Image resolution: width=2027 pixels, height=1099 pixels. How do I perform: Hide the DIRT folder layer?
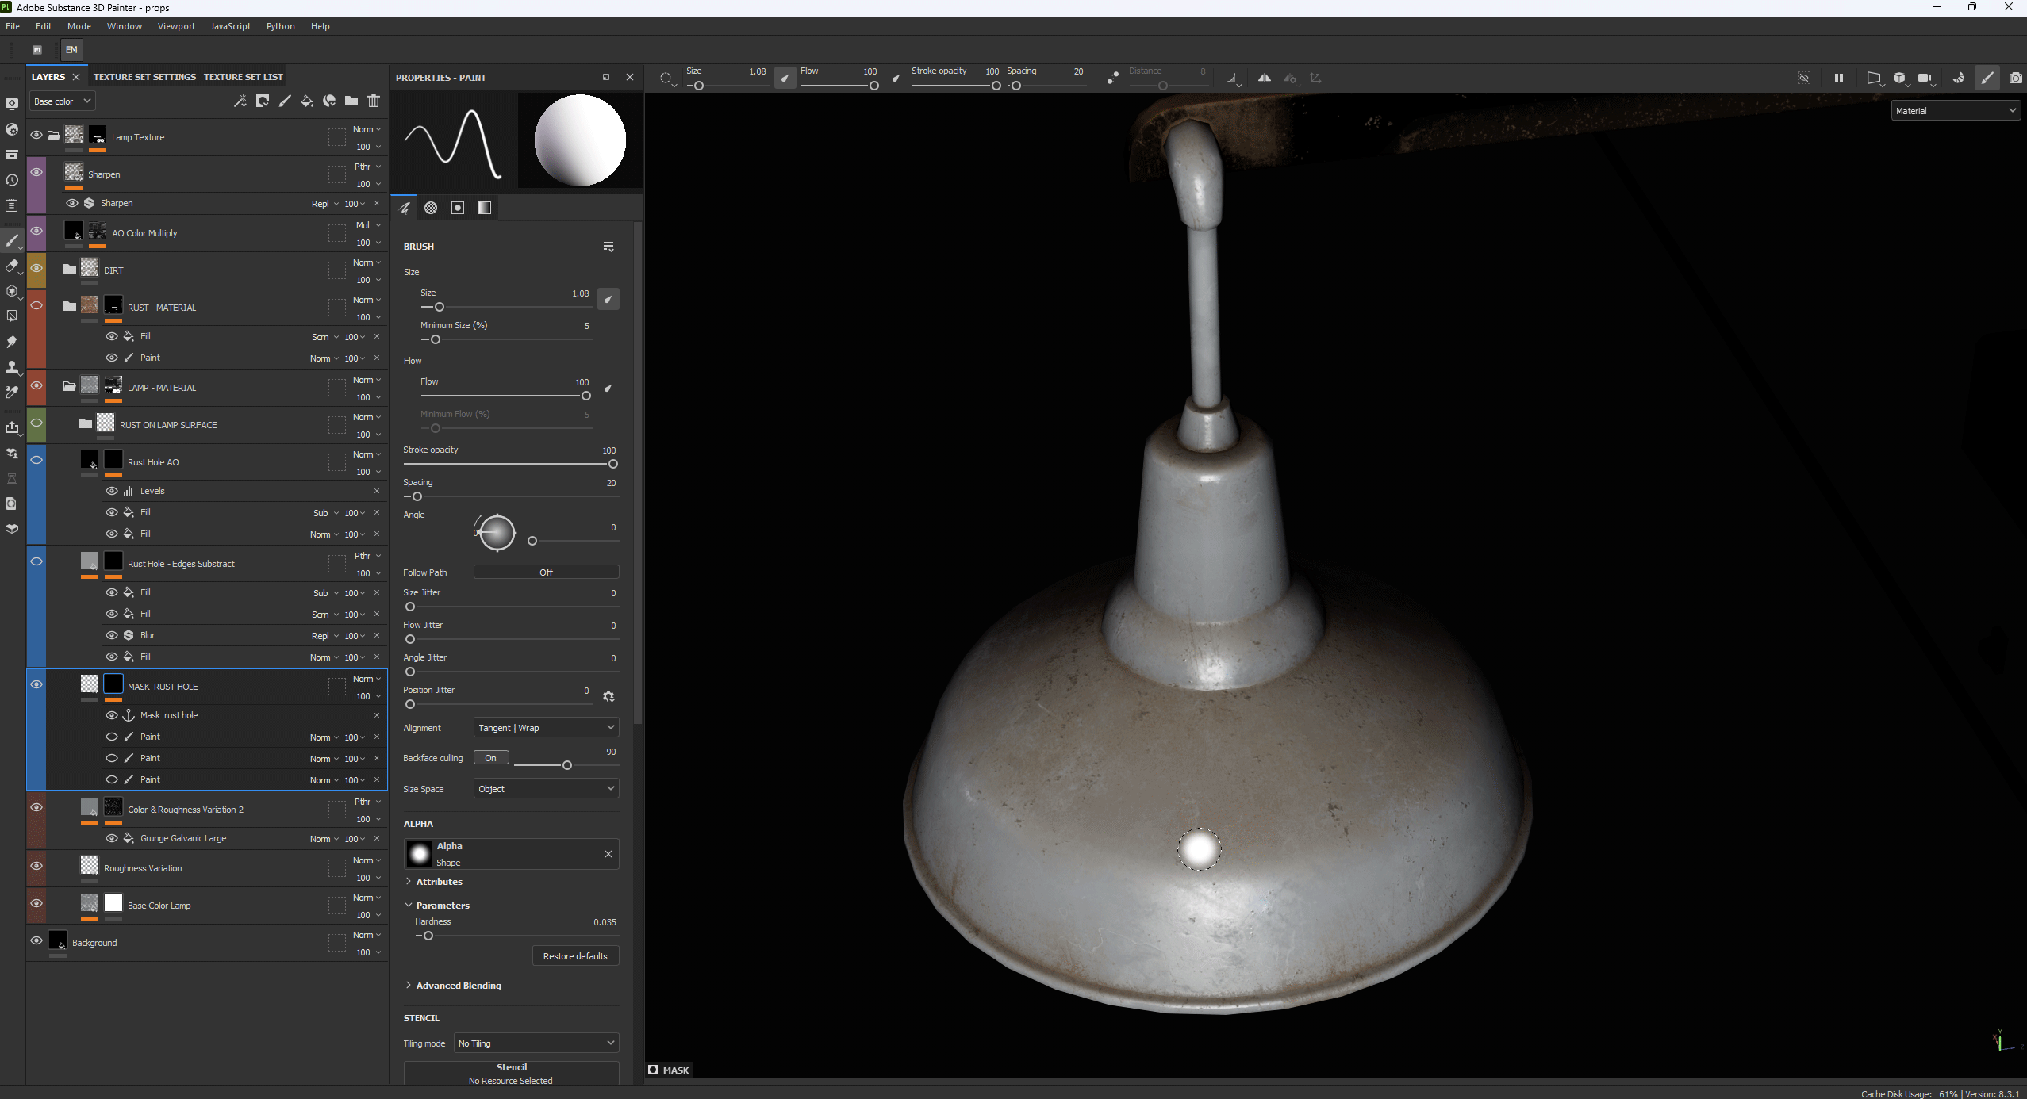(x=36, y=269)
